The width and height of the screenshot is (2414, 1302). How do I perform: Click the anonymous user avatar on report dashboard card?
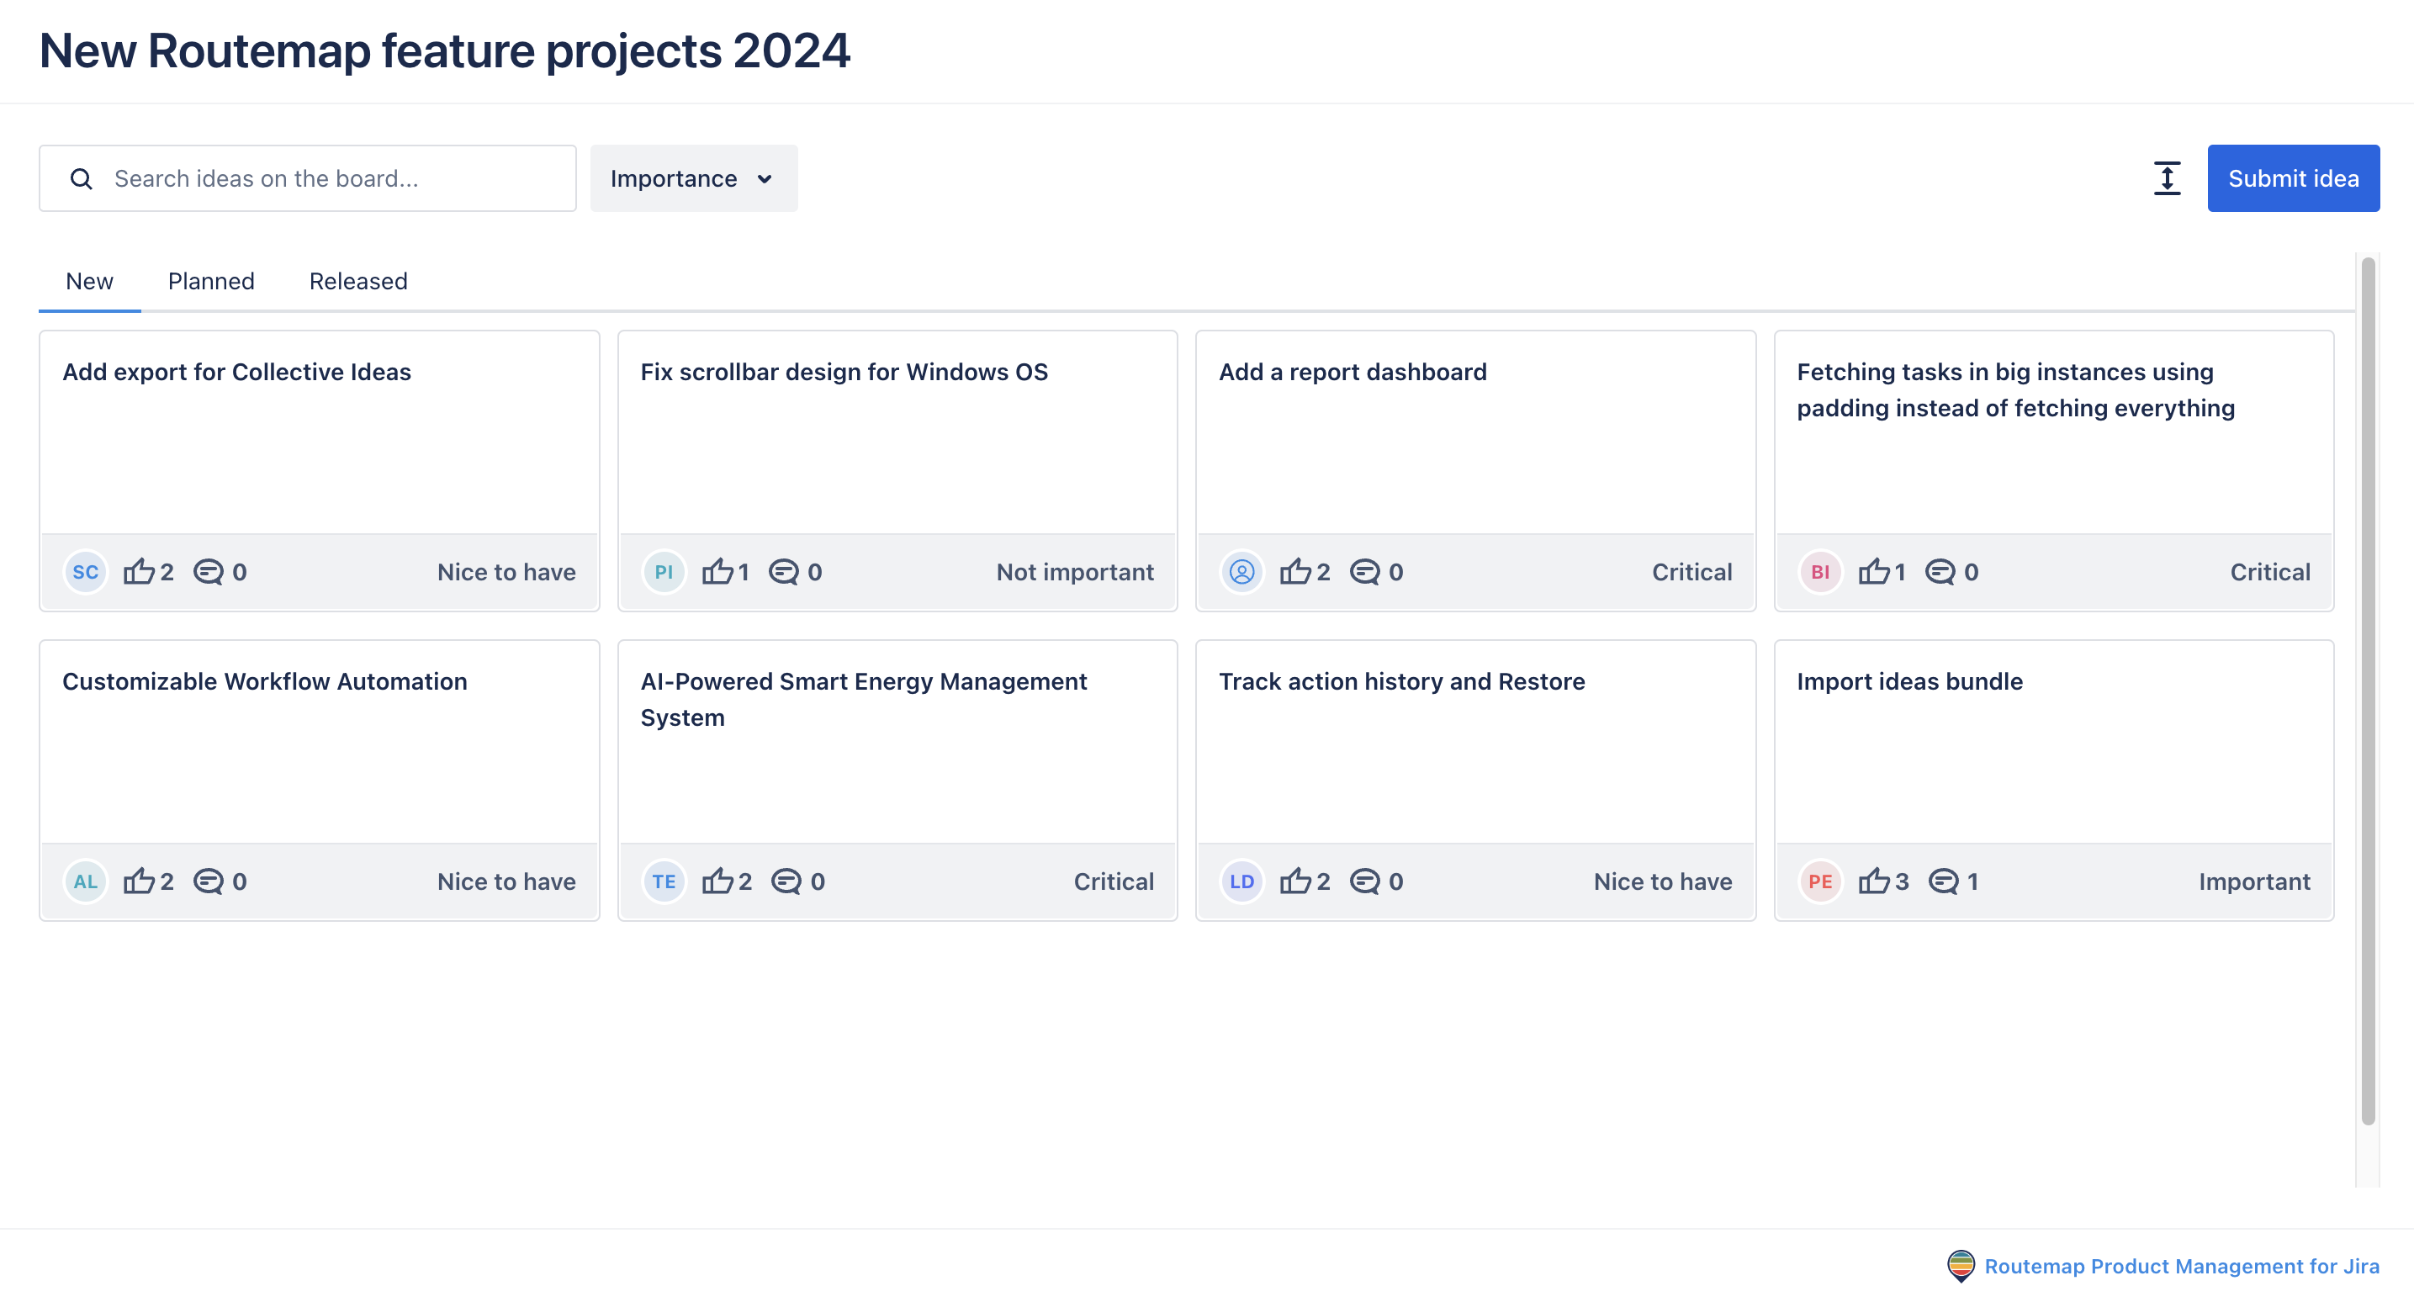pyautogui.click(x=1241, y=572)
